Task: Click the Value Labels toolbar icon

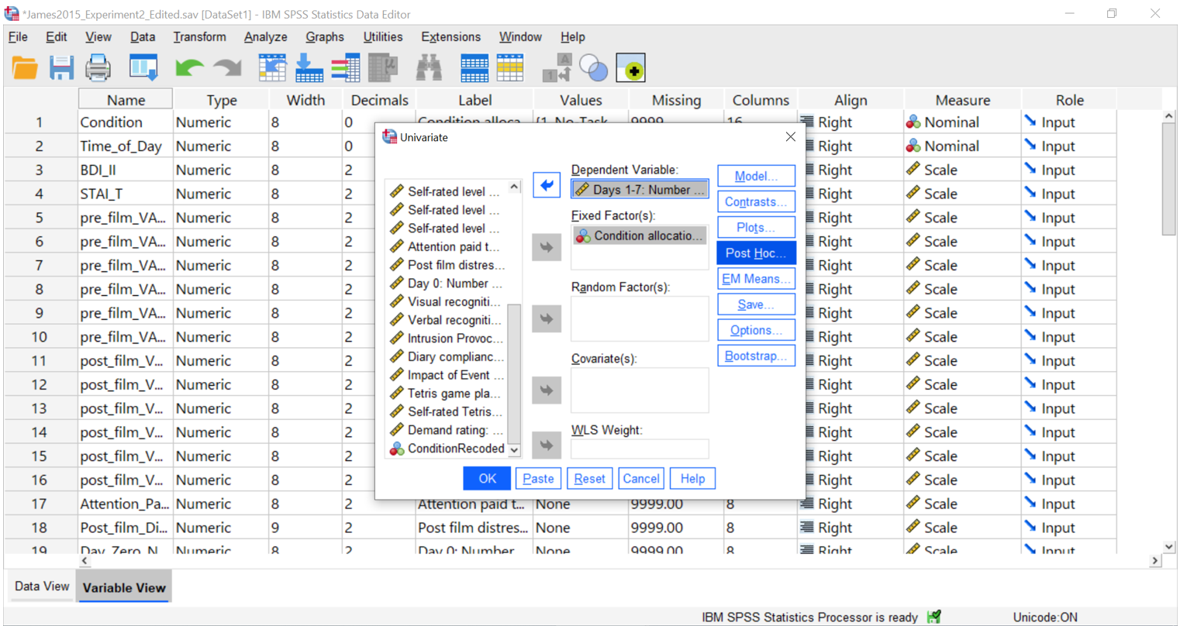Action: 557,68
